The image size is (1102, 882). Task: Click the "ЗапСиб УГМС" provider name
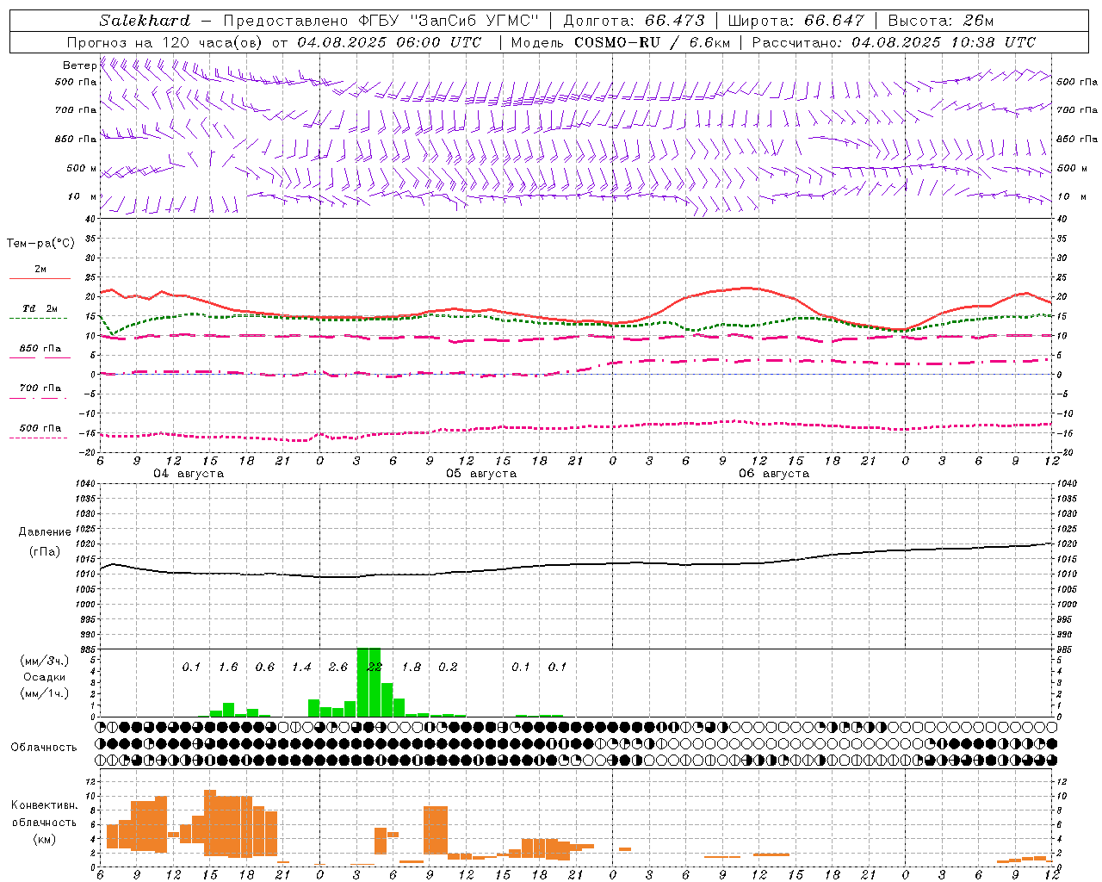coord(473,21)
